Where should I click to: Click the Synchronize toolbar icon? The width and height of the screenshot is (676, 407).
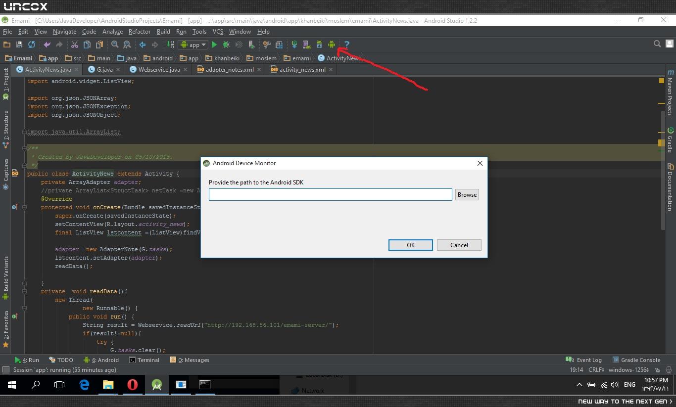pos(32,45)
